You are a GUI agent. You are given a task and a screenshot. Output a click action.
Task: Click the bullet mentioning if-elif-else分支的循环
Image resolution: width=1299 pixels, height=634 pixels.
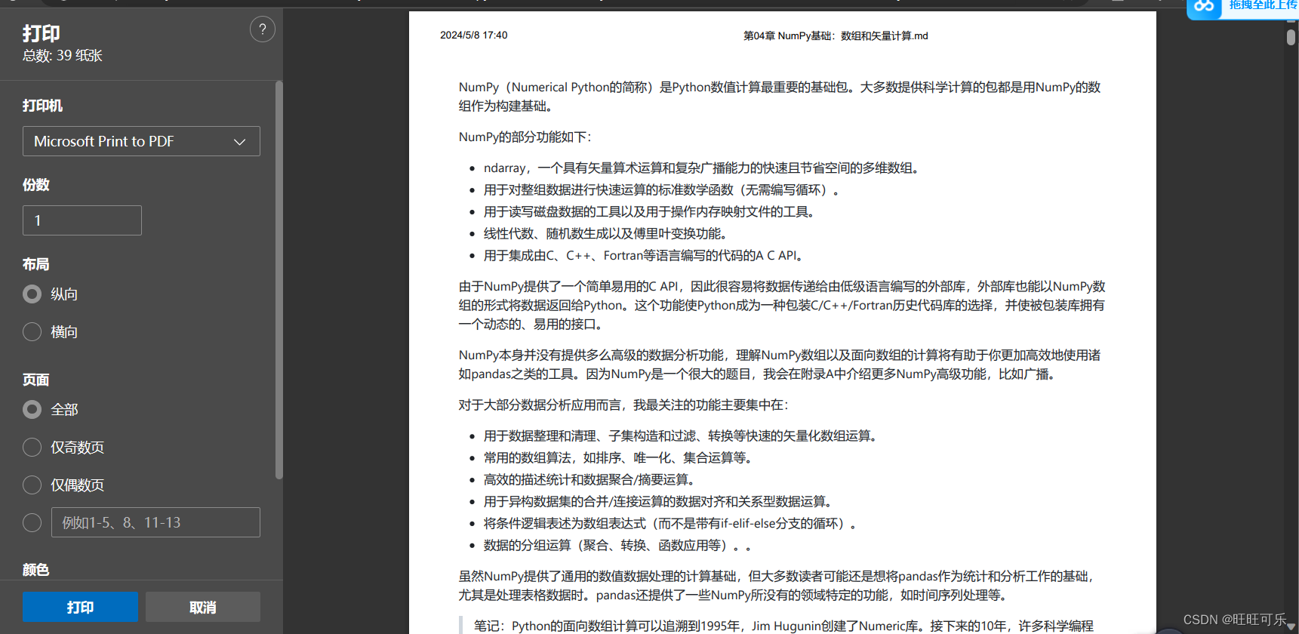point(670,523)
